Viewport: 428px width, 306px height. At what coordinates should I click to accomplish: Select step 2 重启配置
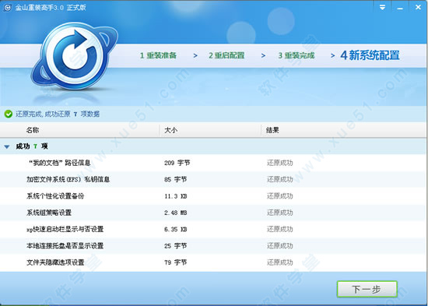pos(226,55)
